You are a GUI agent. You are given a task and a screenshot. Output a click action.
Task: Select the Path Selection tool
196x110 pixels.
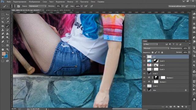[x=3, y=46]
